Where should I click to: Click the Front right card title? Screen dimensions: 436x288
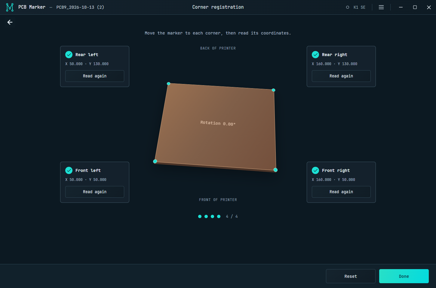[x=336, y=170]
